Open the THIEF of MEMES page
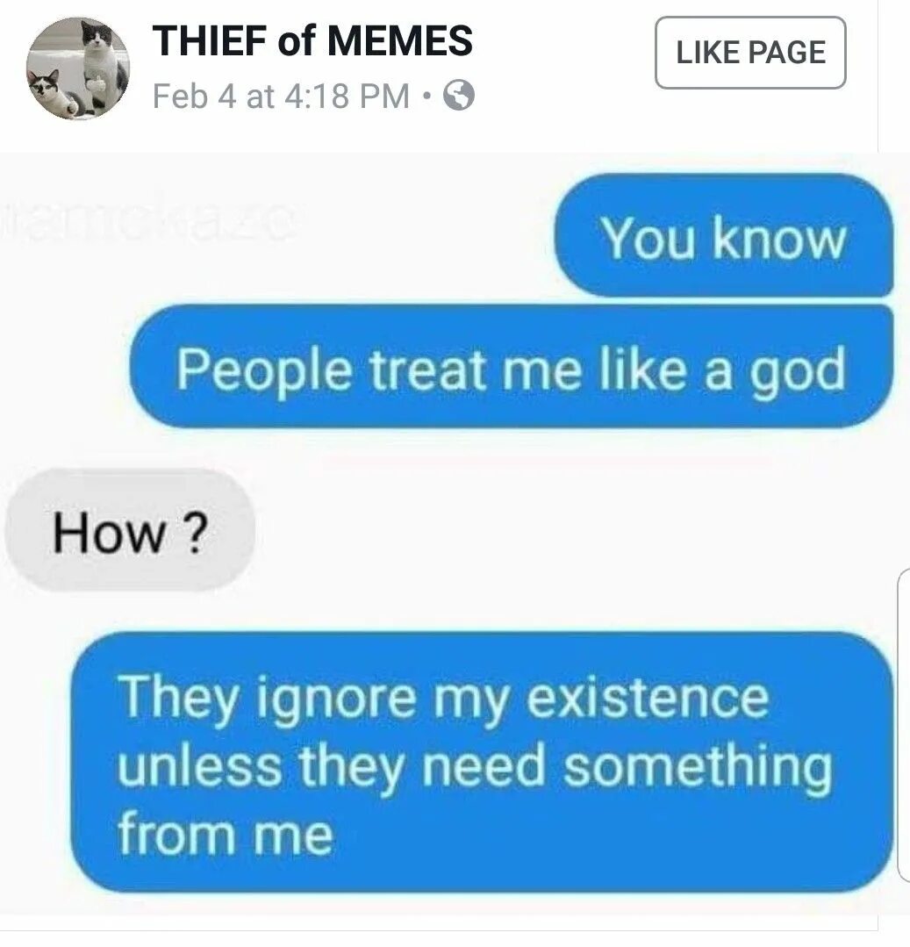Viewport: 910px width, 947px height. [x=312, y=40]
